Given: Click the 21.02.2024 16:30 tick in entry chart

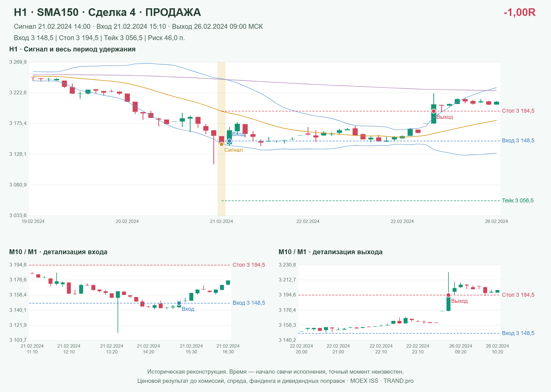Looking at the screenshot, I should pyautogui.click(x=228, y=349).
